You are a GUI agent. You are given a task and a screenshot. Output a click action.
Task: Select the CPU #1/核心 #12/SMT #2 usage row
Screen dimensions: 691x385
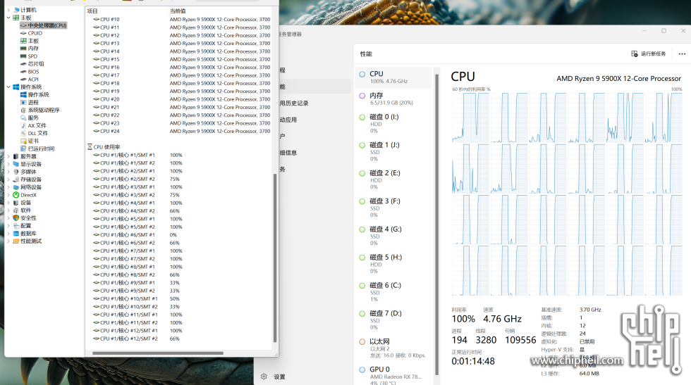click(178, 339)
